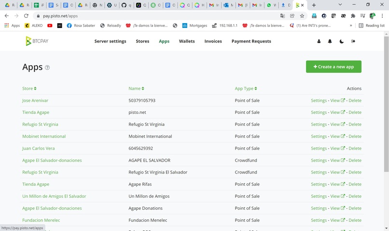Bookmark this page with the star icon
389x231 pixels.
coord(302,16)
